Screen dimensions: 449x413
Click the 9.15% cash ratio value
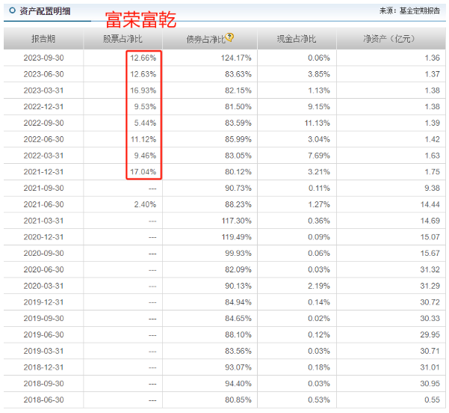(x=319, y=107)
